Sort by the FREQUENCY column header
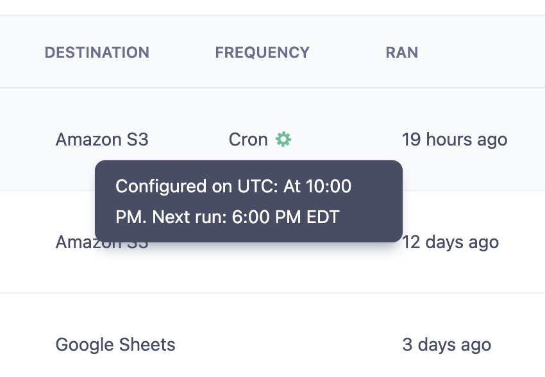Image resolution: width=545 pixels, height=377 pixels. [x=262, y=53]
